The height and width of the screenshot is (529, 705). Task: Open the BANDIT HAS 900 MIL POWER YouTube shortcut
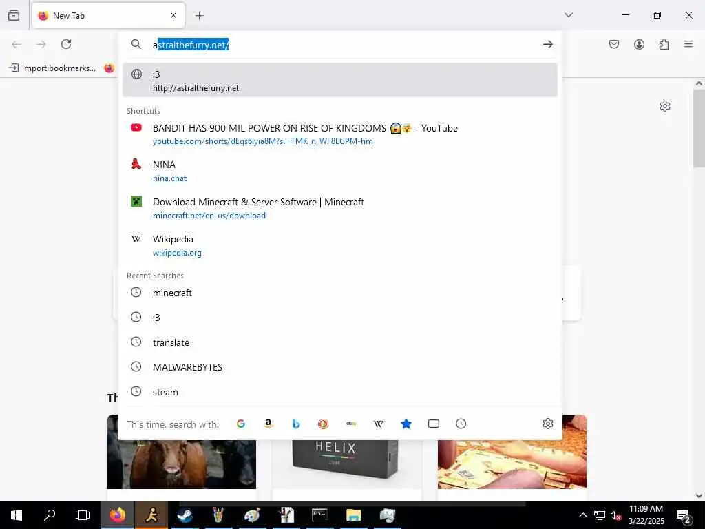340,134
